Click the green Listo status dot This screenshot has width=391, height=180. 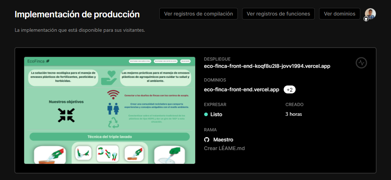click(x=206, y=114)
